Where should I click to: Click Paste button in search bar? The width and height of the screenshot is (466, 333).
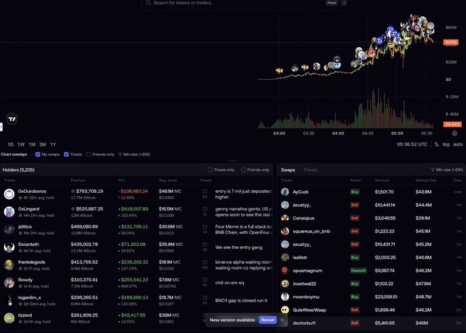(x=332, y=3)
